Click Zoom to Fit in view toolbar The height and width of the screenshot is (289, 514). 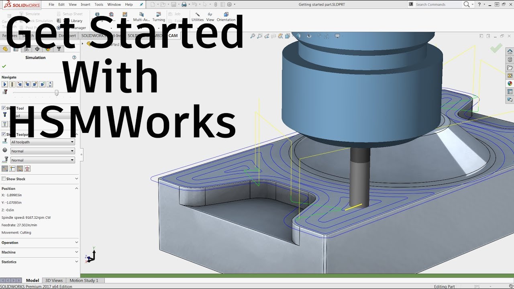(253, 36)
